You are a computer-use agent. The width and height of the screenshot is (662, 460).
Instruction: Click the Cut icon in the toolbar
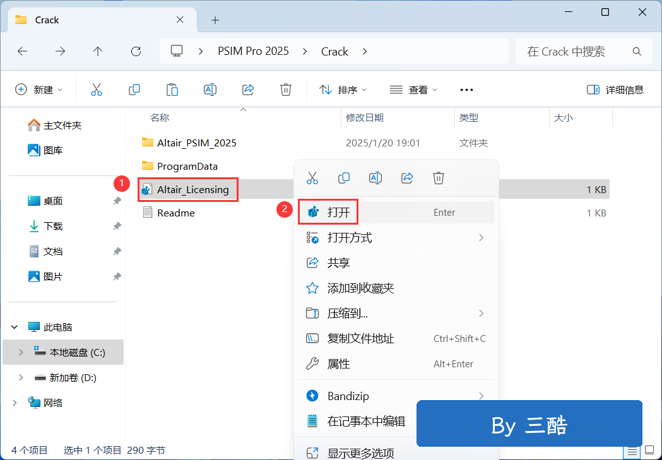(97, 90)
